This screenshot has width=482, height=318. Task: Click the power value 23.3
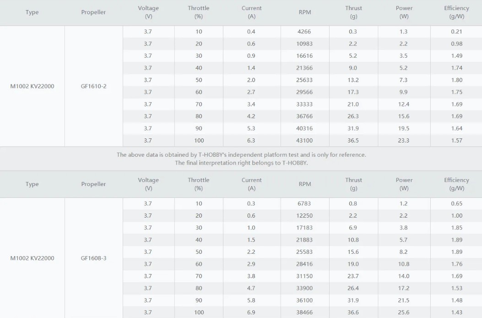pos(404,140)
